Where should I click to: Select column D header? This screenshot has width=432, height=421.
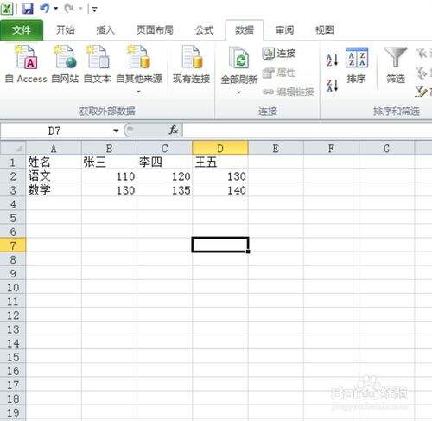220,149
